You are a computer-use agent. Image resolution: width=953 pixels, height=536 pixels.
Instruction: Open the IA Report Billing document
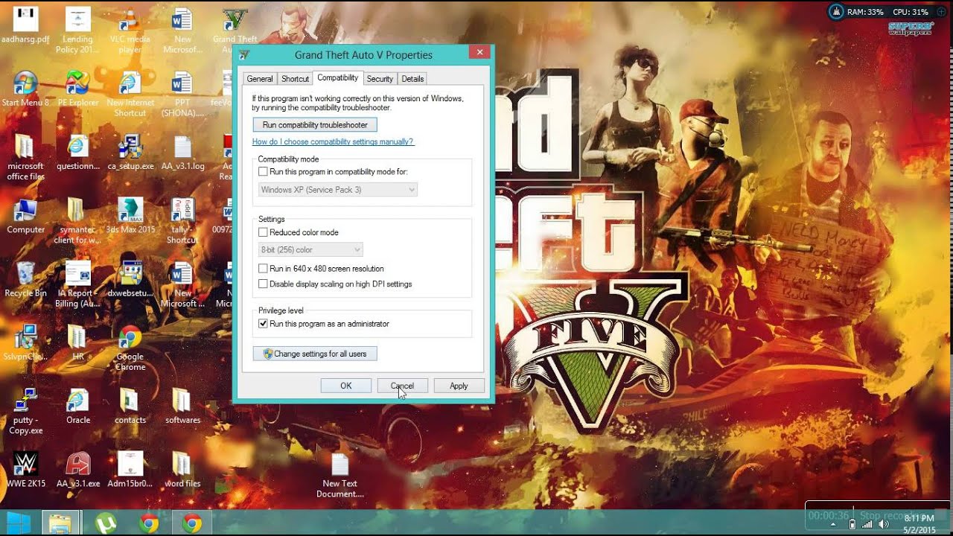[78, 284]
